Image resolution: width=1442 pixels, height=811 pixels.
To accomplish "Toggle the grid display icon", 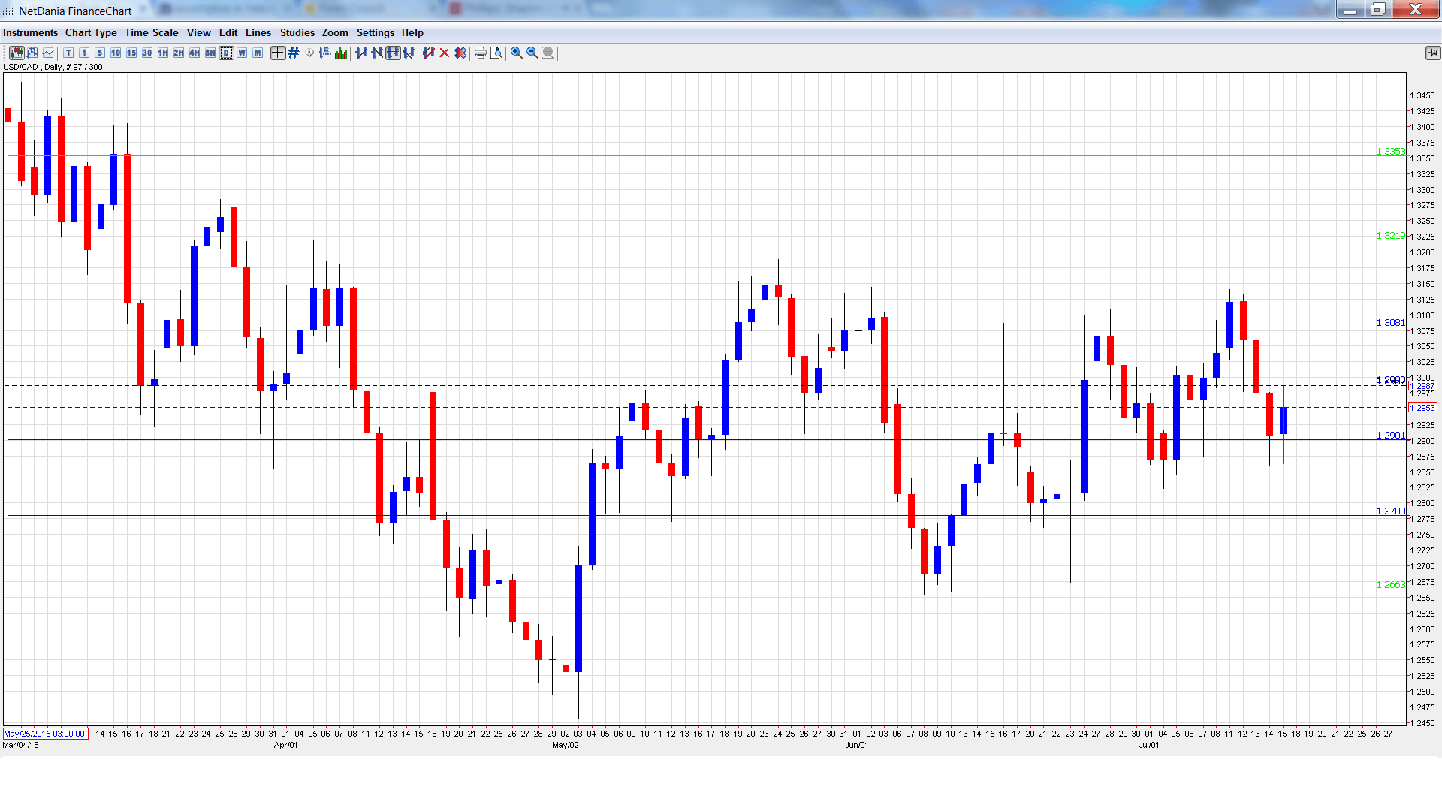I will [x=294, y=53].
